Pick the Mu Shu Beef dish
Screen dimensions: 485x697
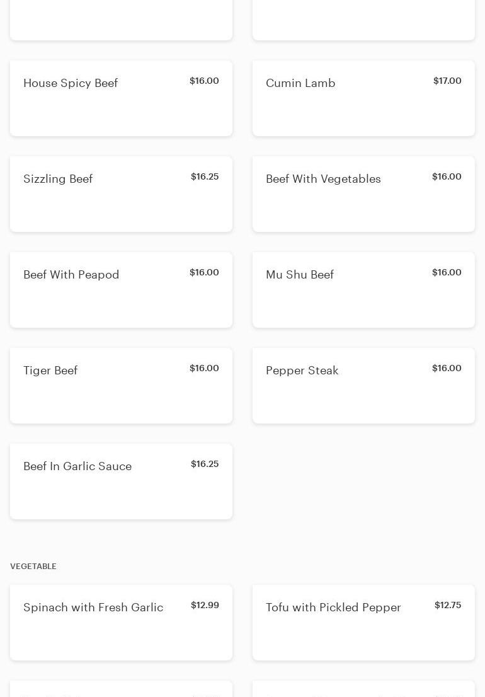tap(363, 290)
